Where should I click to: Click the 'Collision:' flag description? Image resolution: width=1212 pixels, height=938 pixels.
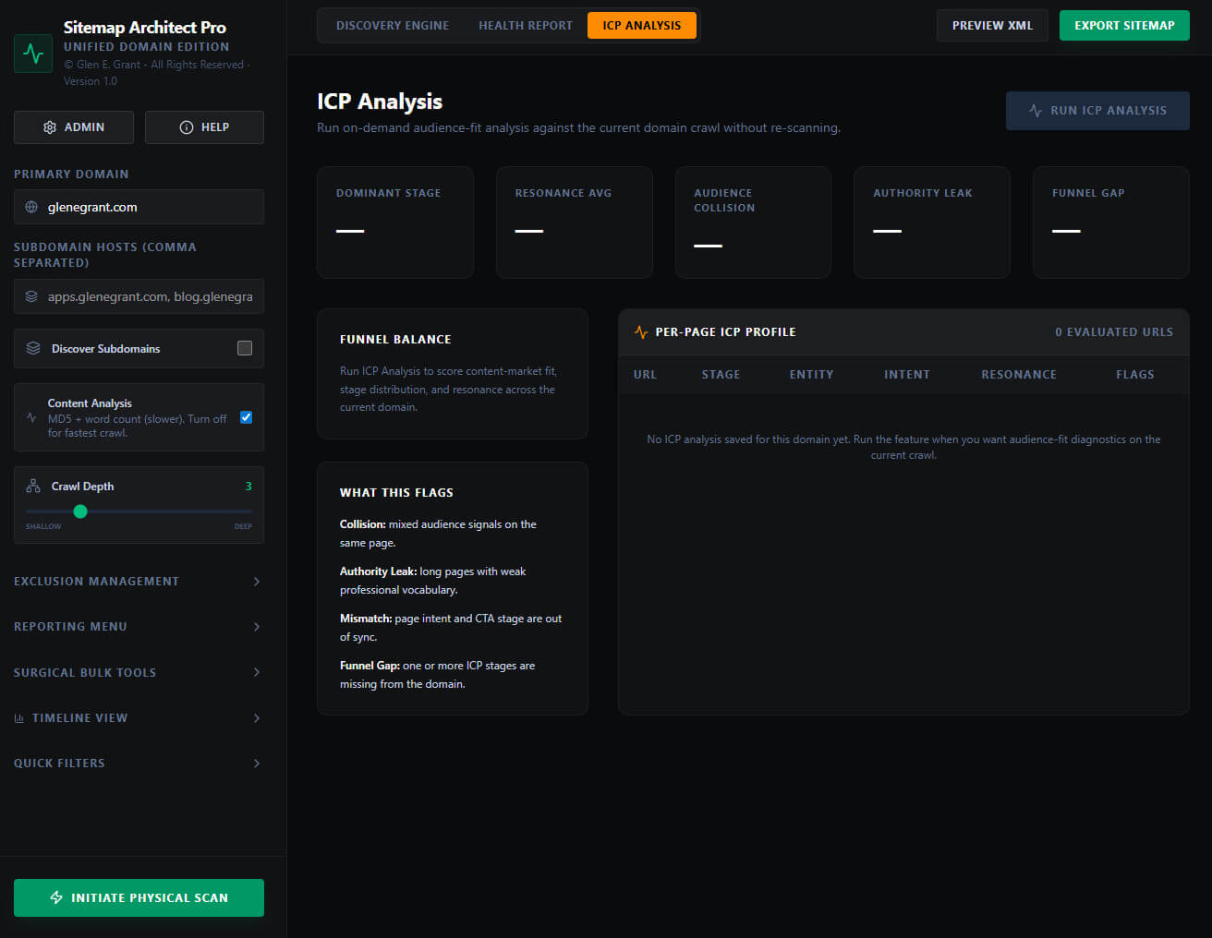[438, 534]
